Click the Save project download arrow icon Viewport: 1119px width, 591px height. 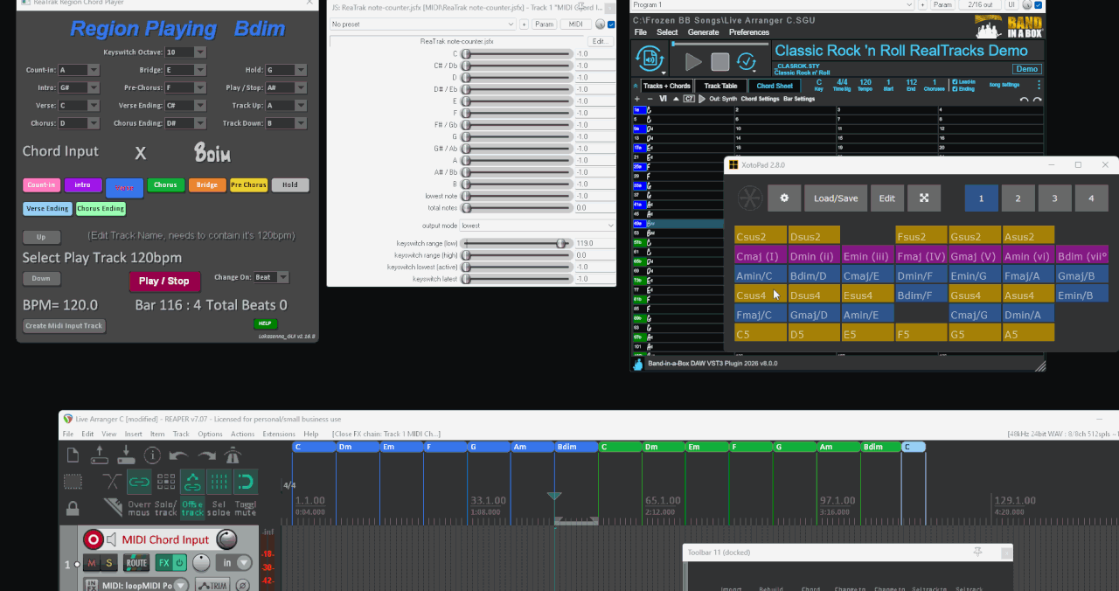point(126,455)
